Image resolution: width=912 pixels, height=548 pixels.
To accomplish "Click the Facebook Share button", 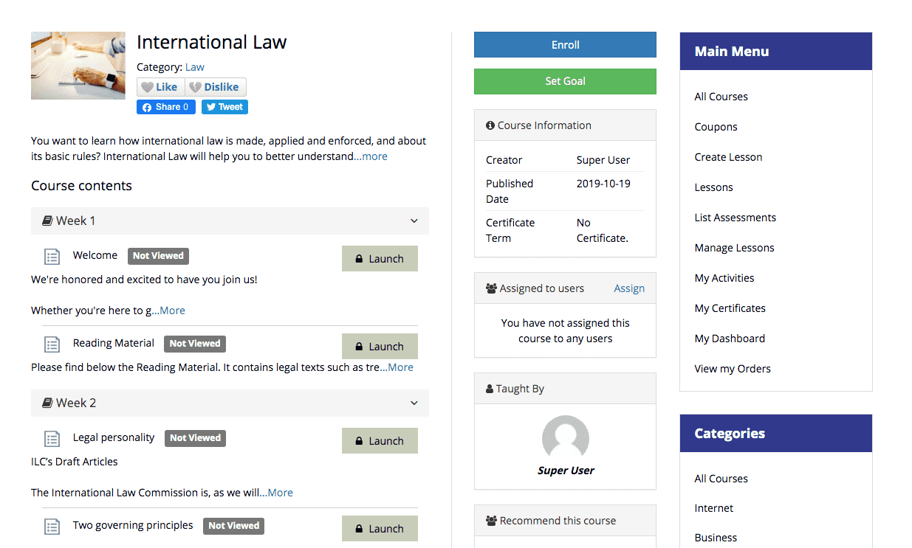I will (166, 107).
